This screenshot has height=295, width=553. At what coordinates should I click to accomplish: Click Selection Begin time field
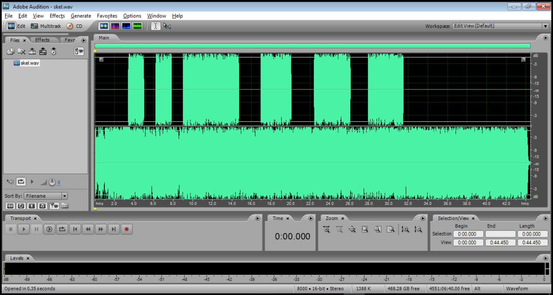468,234
